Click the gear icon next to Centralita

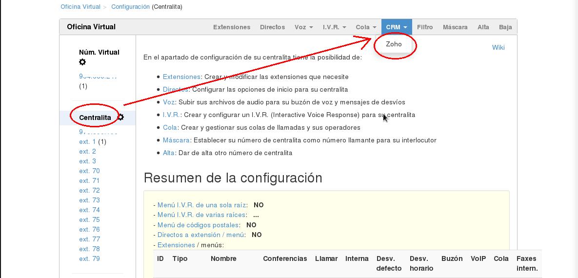120,117
